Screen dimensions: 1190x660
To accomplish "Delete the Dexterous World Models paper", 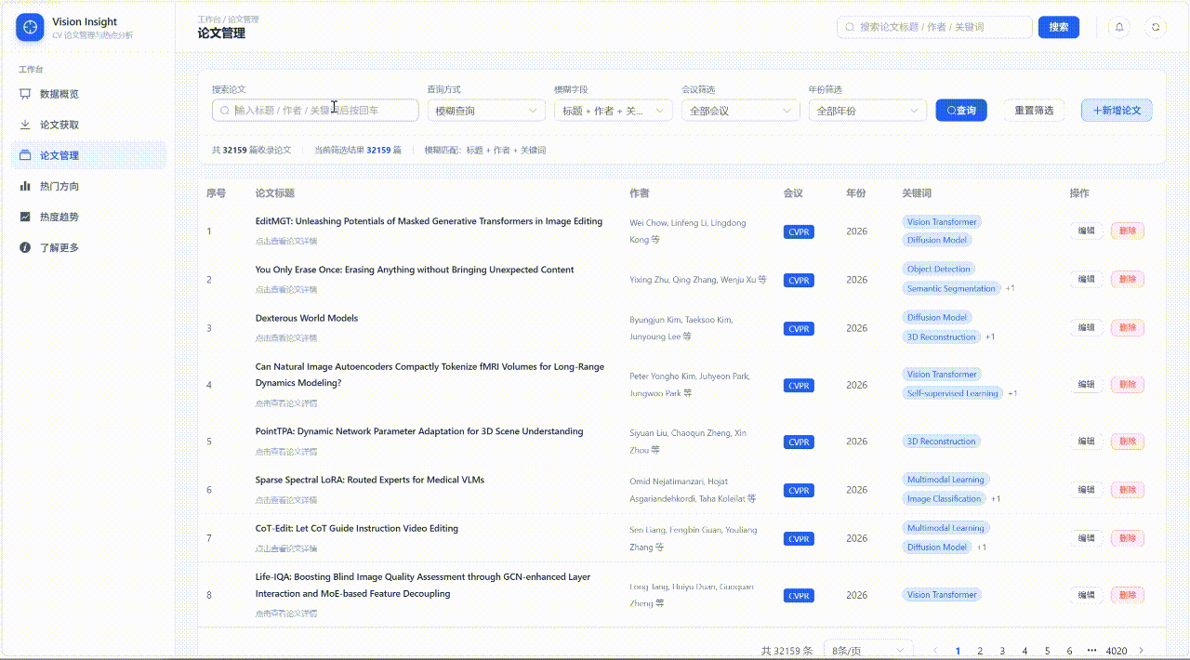I will pos(1128,328).
